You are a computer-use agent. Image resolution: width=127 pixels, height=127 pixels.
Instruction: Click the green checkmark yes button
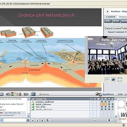click(x=33, y=120)
